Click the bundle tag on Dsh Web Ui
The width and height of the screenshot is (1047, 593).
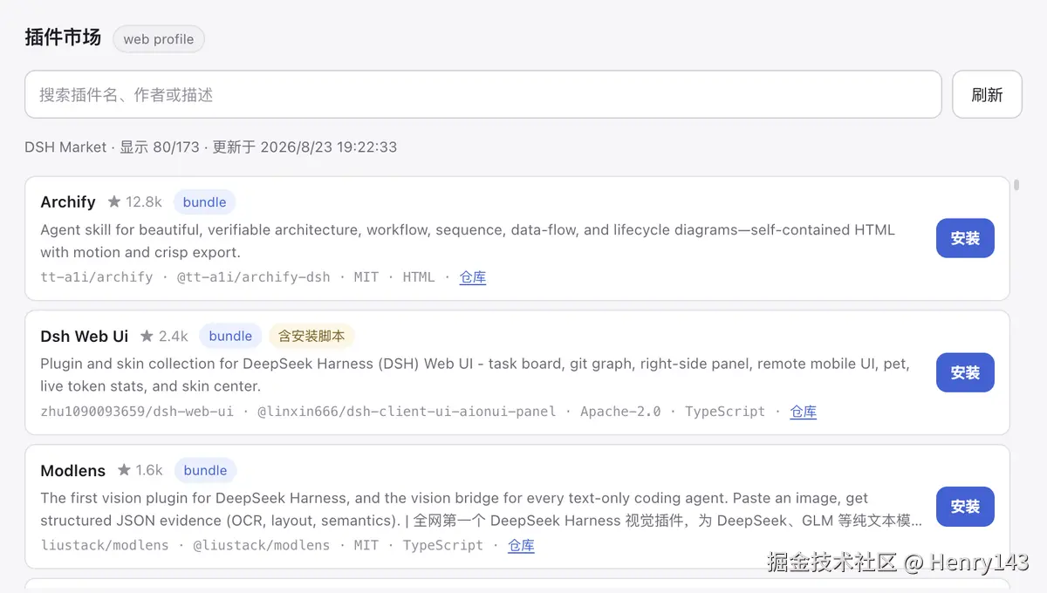230,336
